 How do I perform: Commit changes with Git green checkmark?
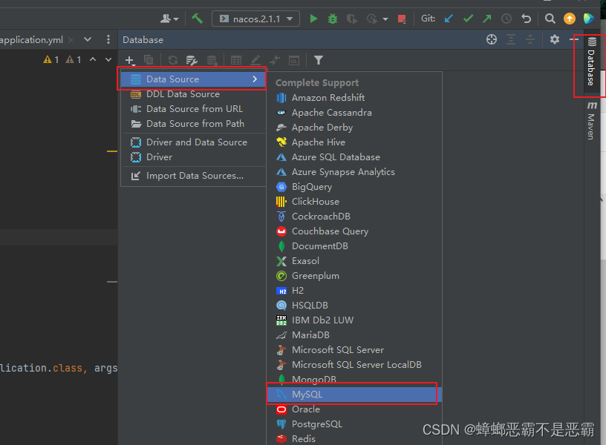468,19
